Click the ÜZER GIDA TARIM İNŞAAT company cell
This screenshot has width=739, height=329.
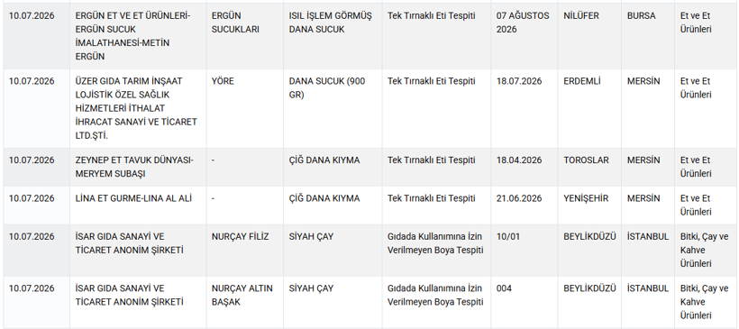tap(136, 108)
